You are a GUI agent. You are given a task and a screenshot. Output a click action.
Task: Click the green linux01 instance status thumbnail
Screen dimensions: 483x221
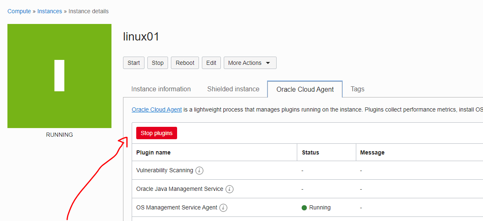pyautogui.click(x=59, y=76)
